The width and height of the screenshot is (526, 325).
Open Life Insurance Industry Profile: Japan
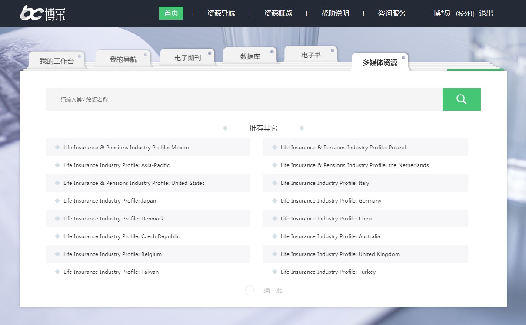[x=110, y=201]
